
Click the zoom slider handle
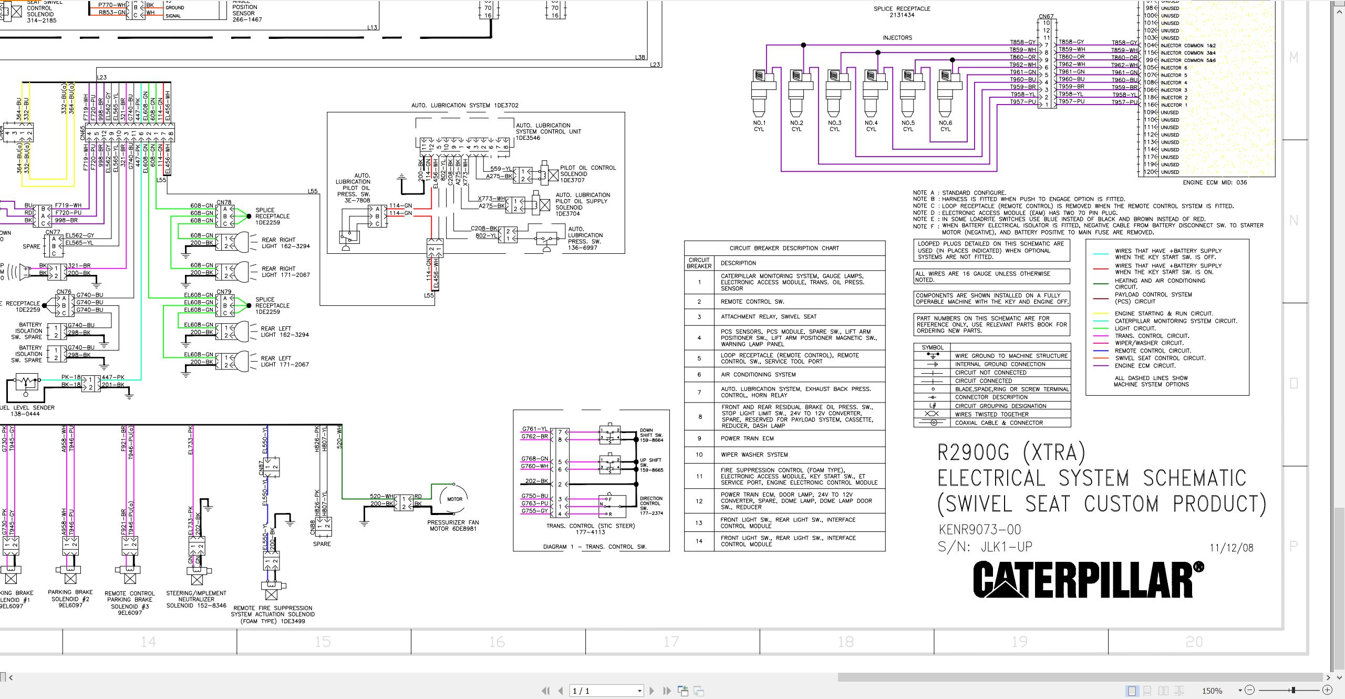point(1294,690)
